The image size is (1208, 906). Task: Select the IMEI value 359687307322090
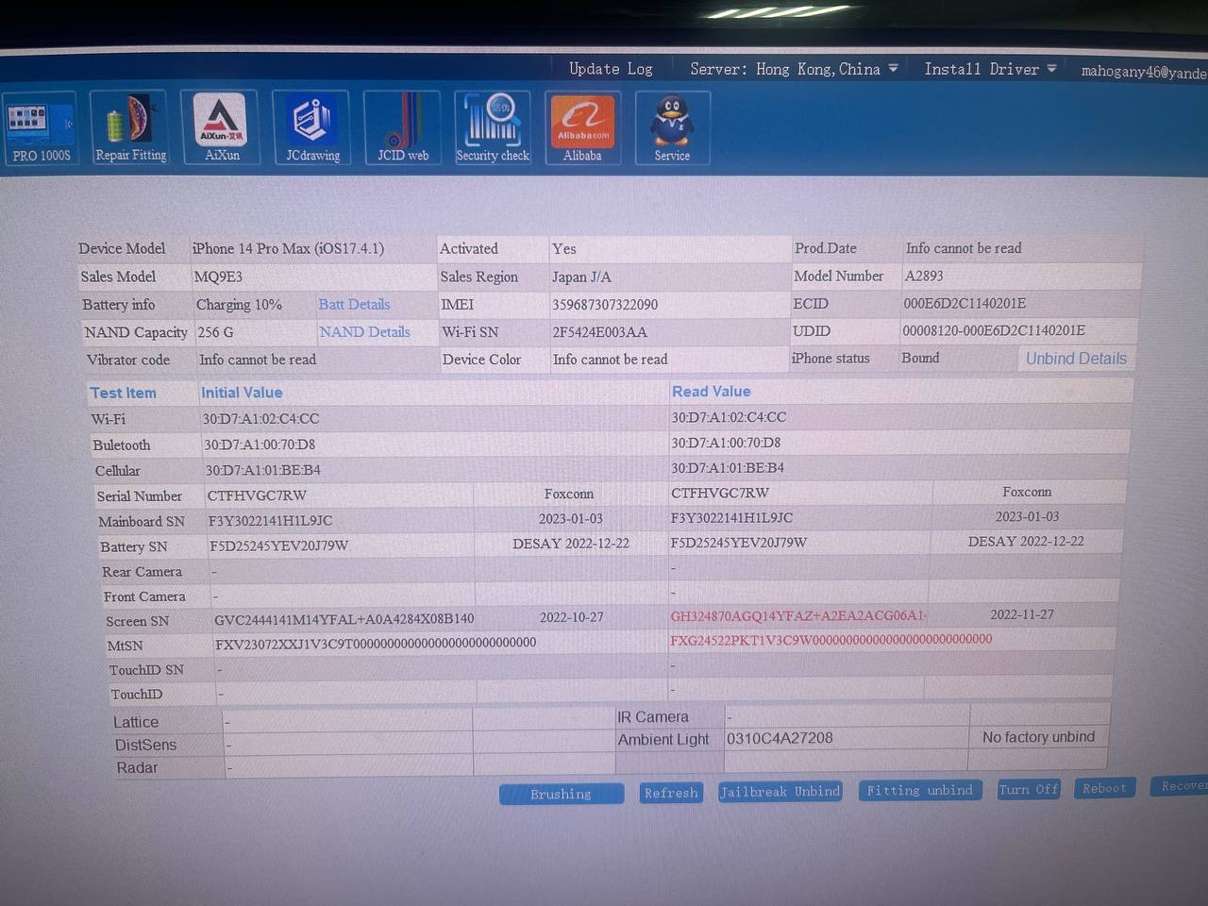coord(605,304)
